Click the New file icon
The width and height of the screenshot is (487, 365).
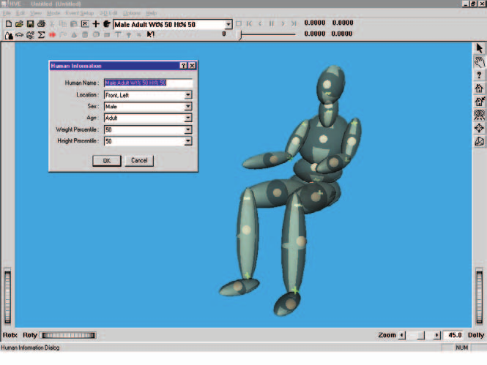coord(9,24)
